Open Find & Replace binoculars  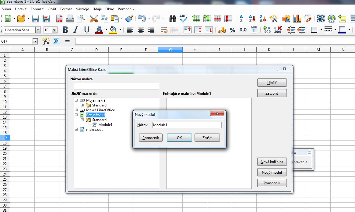click(x=173, y=19)
